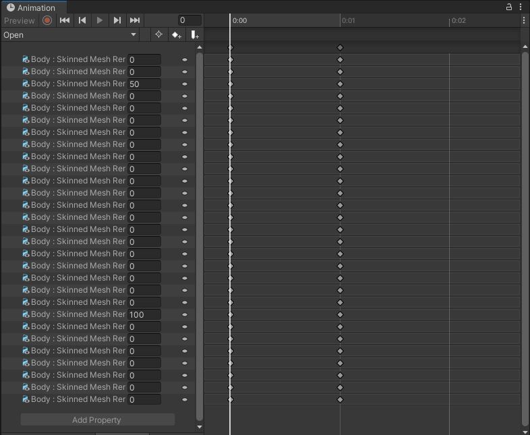Select the summary keyframe at 0:01
The width and height of the screenshot is (530, 435).
coord(340,48)
